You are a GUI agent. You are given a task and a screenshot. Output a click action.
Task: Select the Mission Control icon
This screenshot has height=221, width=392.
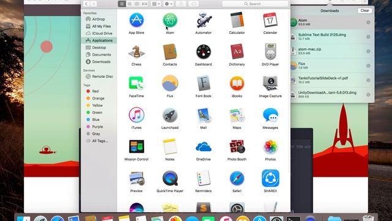point(136,147)
